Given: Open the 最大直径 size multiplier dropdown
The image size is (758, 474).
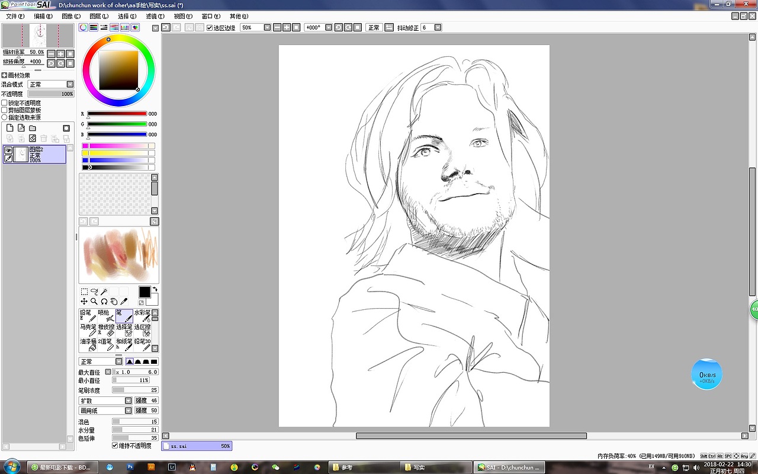Looking at the screenshot, I should [108, 371].
